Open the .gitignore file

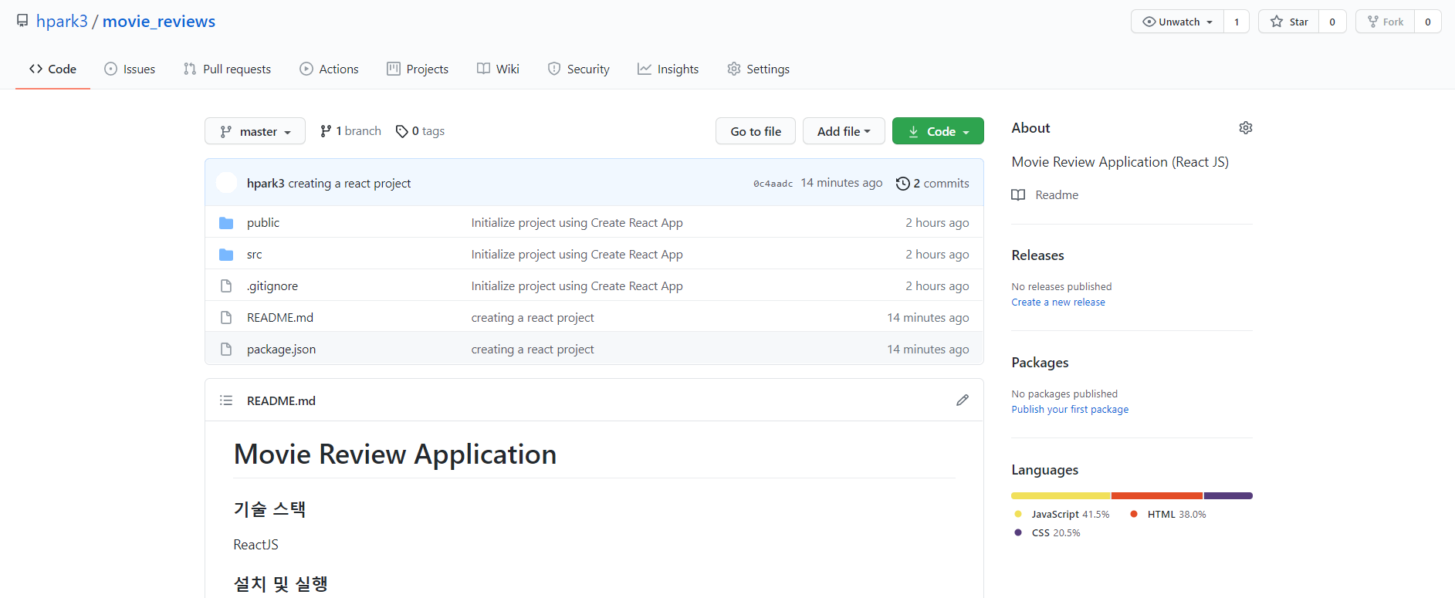pos(272,285)
